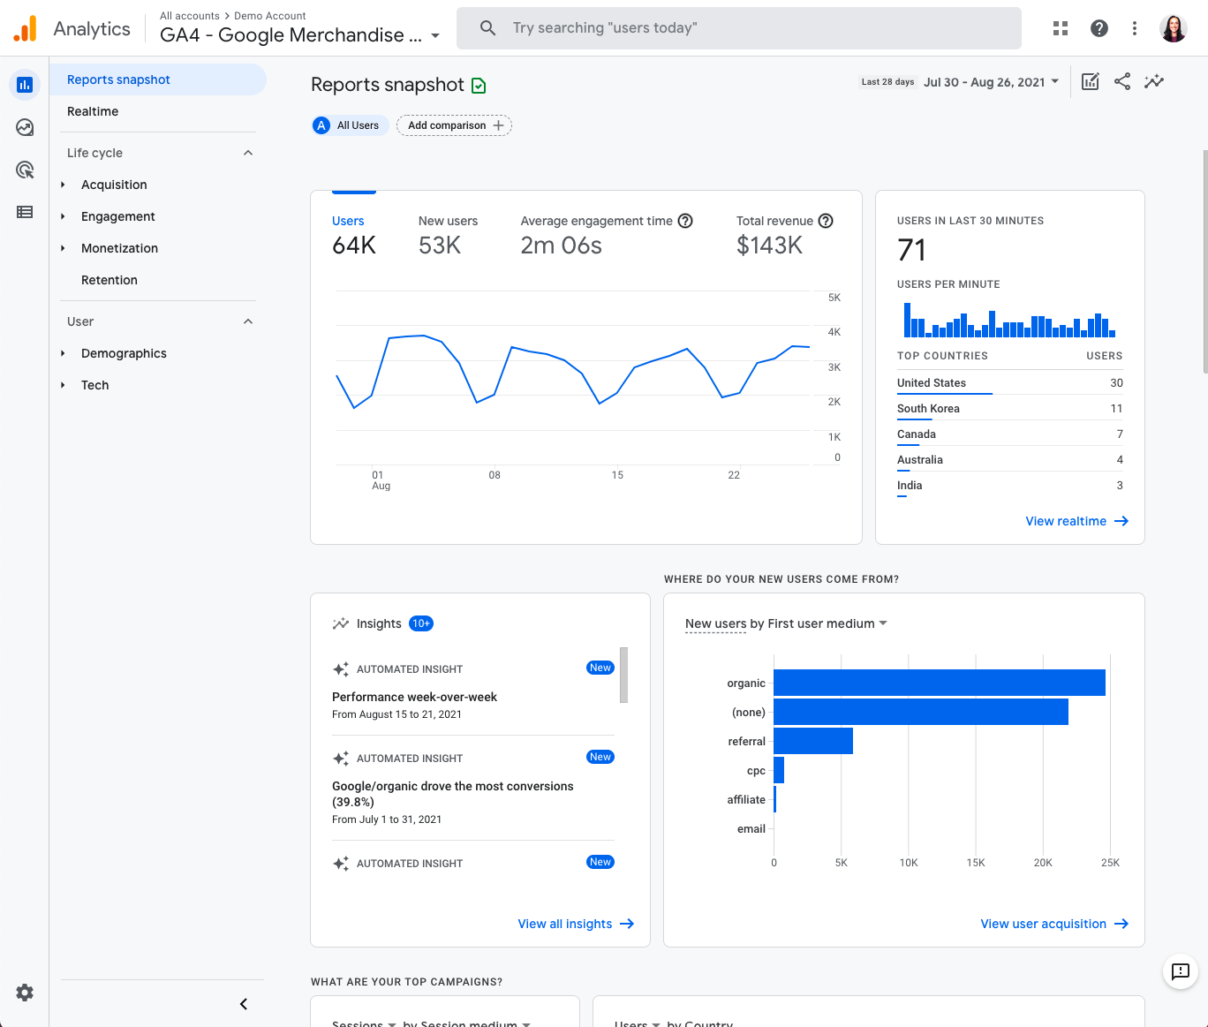Open the Explore section icon
Image resolution: width=1208 pixels, height=1027 pixels.
tap(24, 126)
